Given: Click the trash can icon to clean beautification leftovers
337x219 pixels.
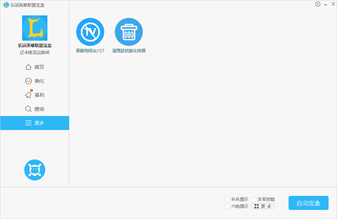Looking at the screenshot, I should click(x=129, y=32).
